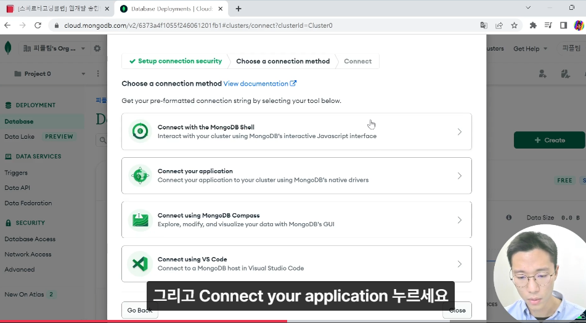The height and width of the screenshot is (323, 586).
Task: Open Data Lake in sidebar
Action: click(20, 136)
